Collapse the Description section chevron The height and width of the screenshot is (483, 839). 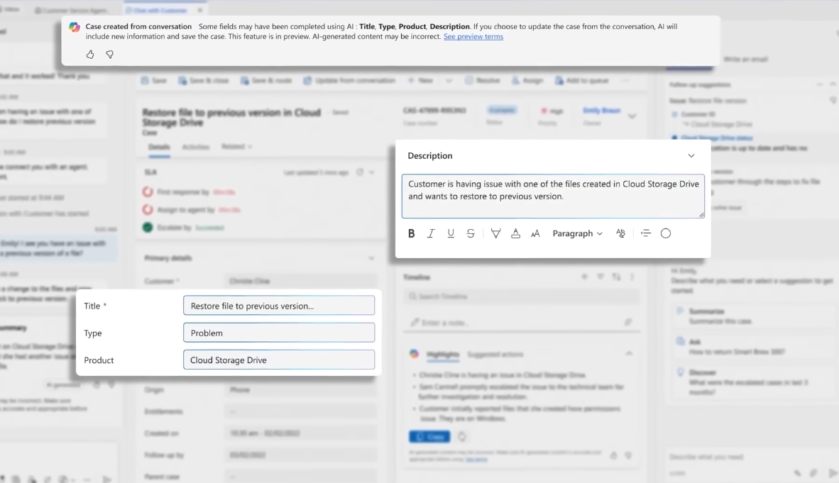point(691,155)
